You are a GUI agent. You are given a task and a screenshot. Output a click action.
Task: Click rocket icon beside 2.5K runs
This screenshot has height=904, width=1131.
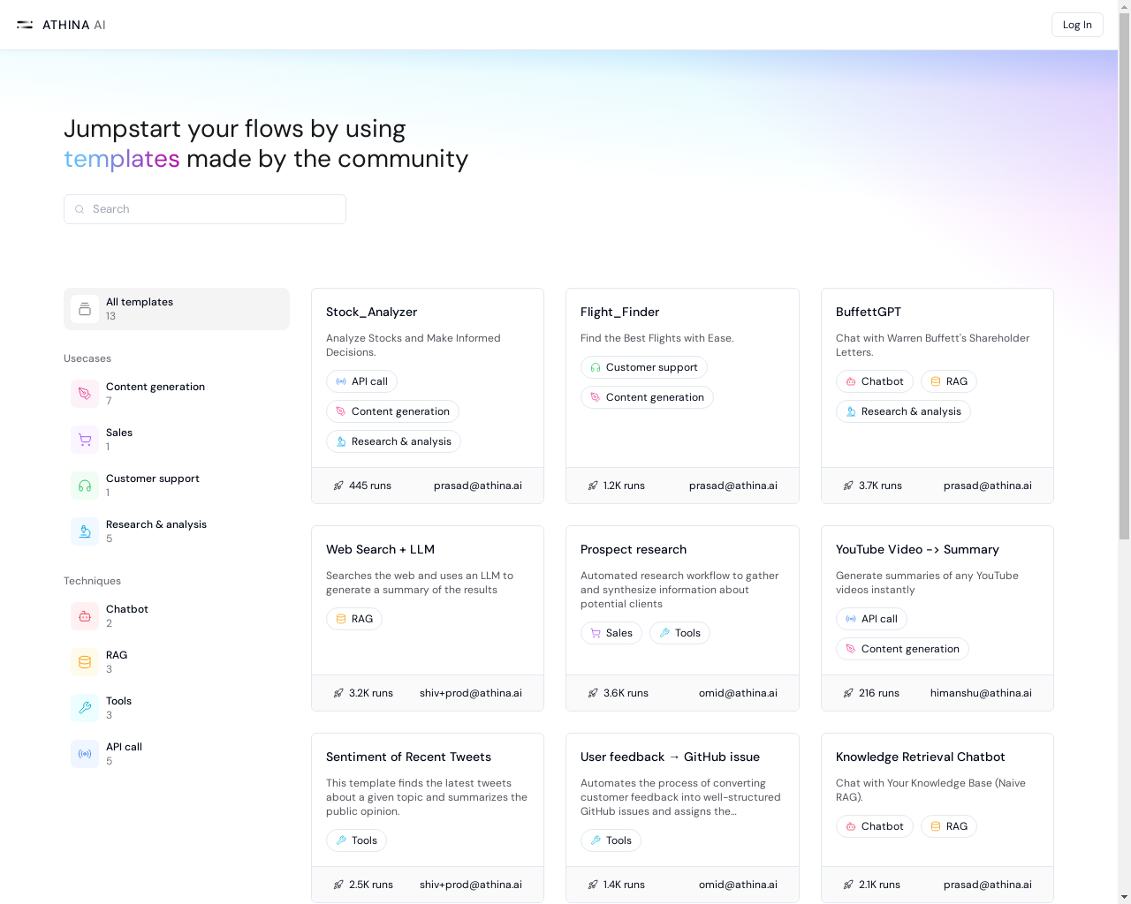338,885
